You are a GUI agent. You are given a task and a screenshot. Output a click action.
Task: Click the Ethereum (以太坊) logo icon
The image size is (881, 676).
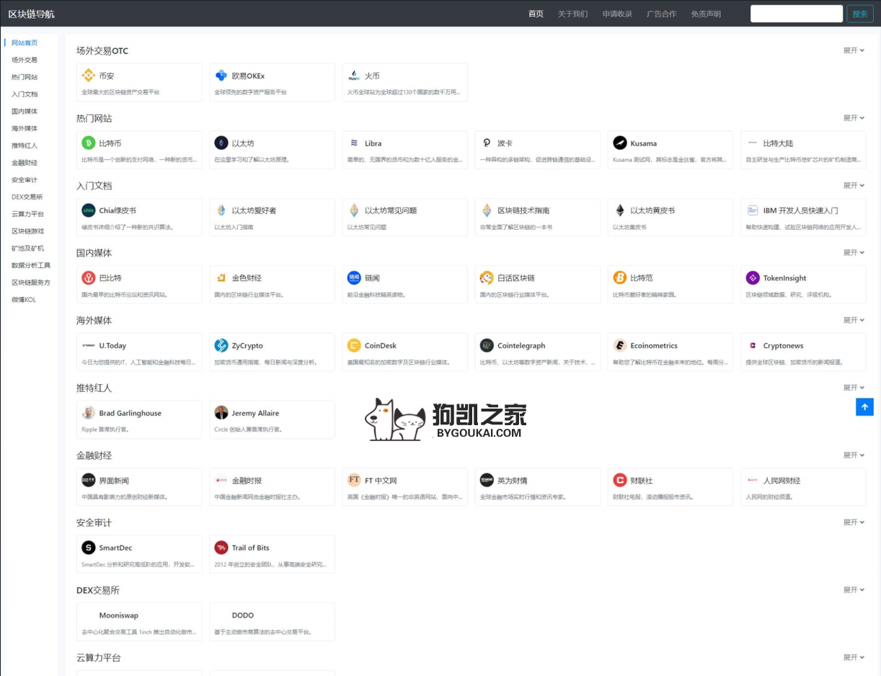coord(221,143)
